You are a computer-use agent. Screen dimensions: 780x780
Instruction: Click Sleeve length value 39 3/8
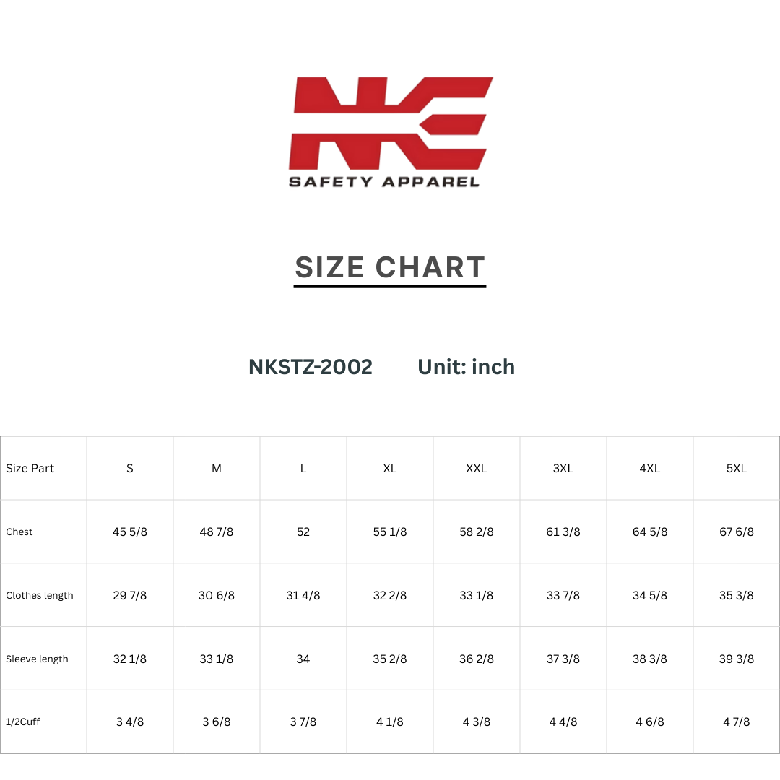click(736, 659)
